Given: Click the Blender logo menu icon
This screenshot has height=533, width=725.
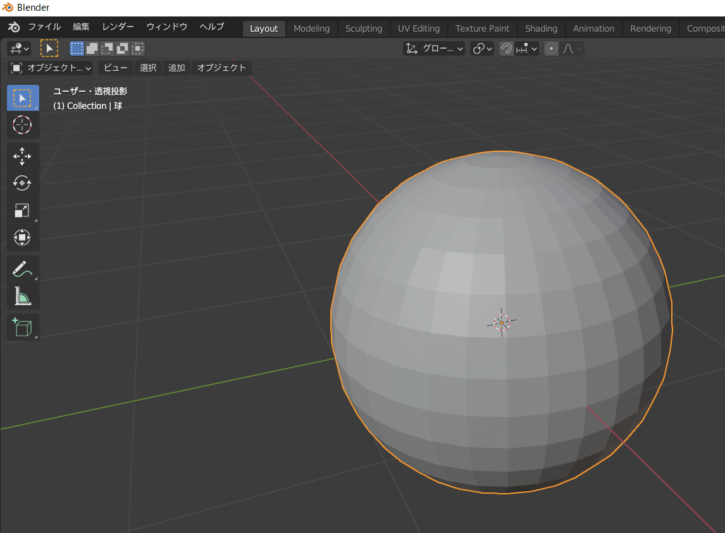Looking at the screenshot, I should [14, 27].
